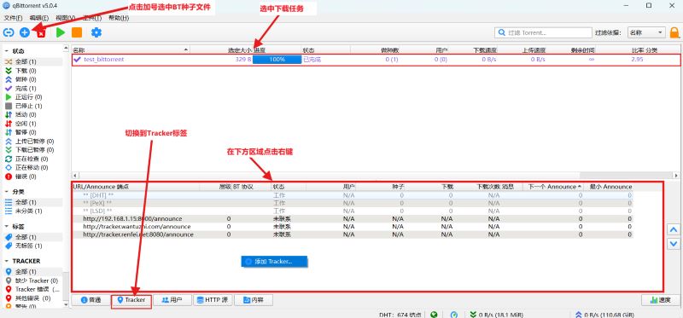The image size is (683, 318).
Task: Select the 上传已暂停 (0) status filter
Action: tap(35, 141)
